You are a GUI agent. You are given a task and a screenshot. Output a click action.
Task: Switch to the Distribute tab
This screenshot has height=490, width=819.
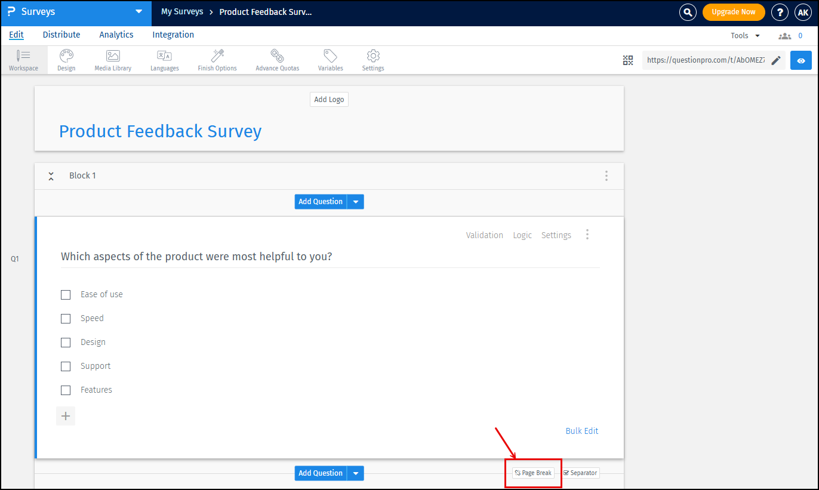coord(61,35)
